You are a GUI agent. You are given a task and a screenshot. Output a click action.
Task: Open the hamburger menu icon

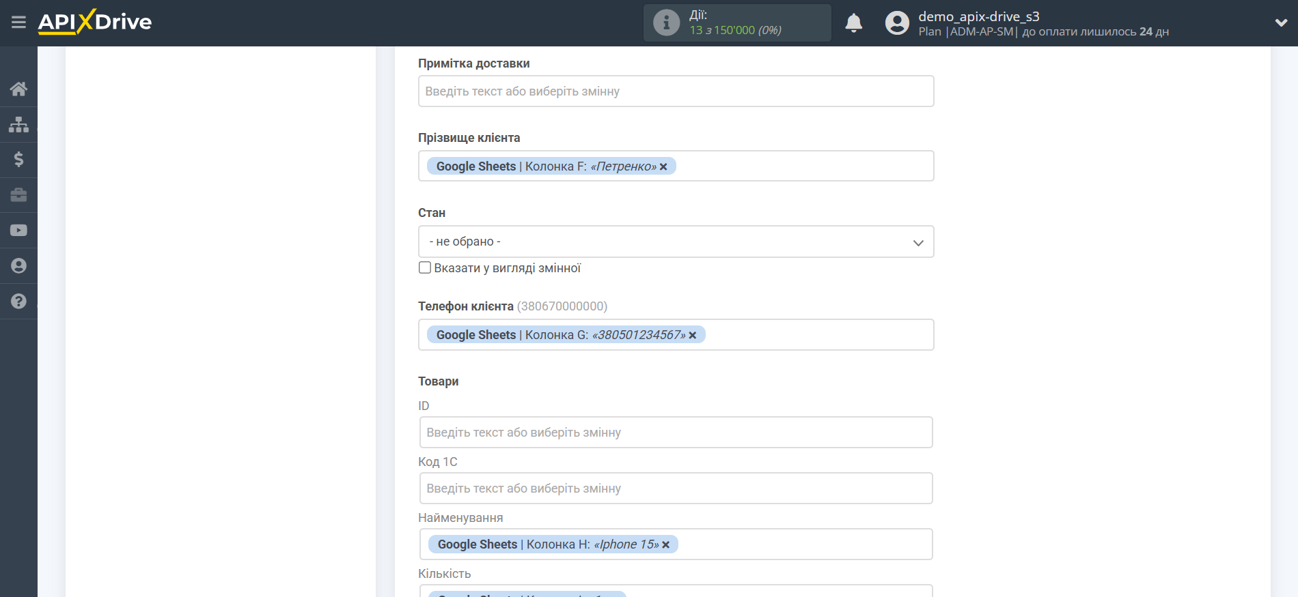[x=18, y=23]
